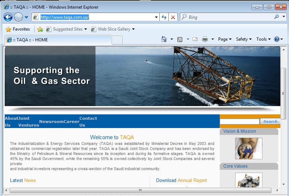Click the Latest News heading
The width and height of the screenshot is (289, 196).
coord(23,180)
